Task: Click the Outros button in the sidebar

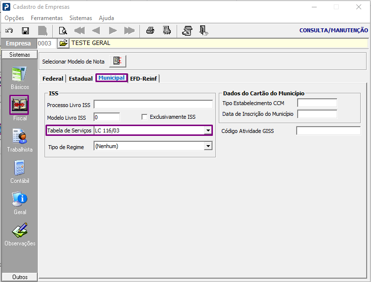Action: click(20, 277)
